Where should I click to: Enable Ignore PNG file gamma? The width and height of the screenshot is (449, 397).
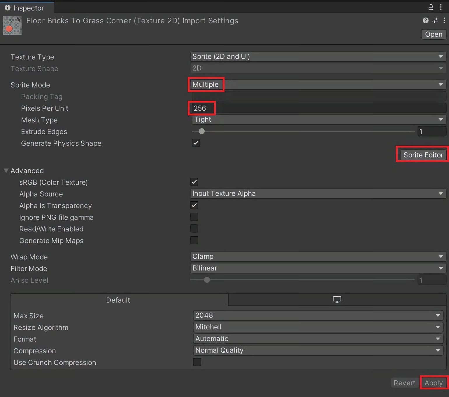click(194, 217)
